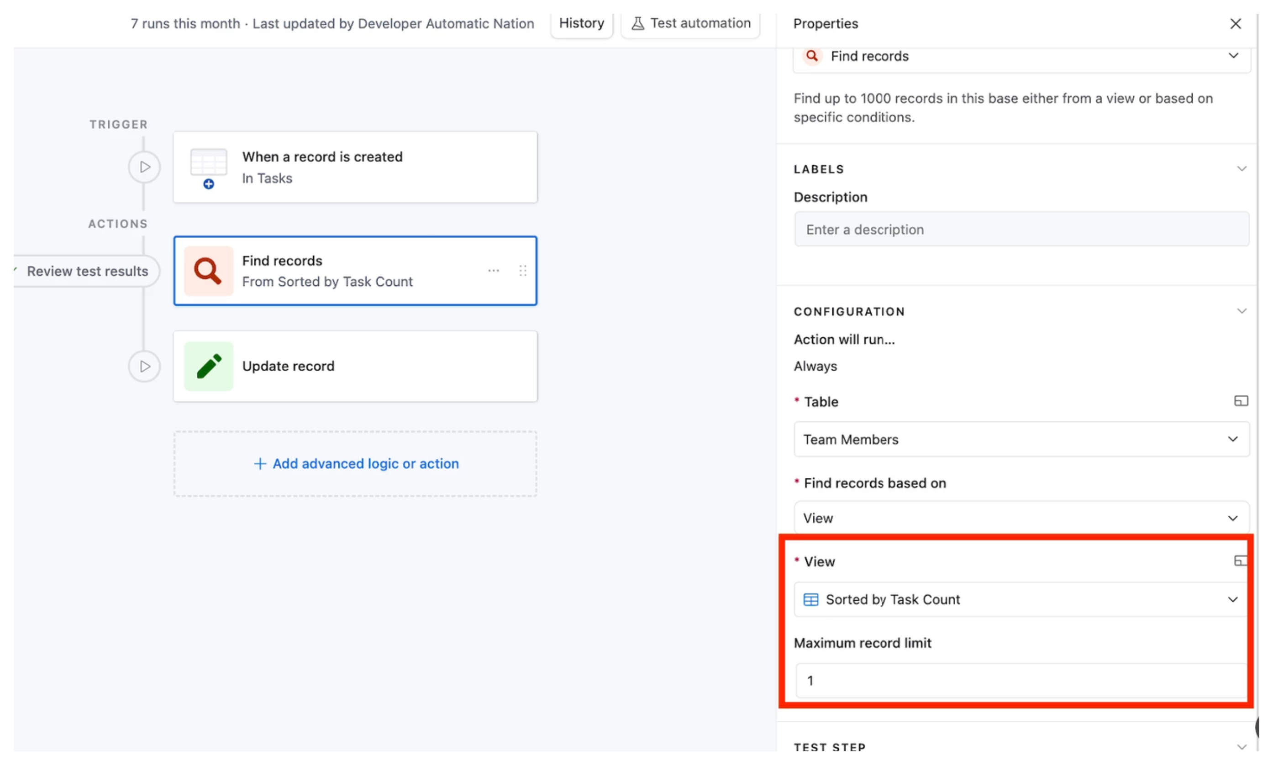The width and height of the screenshot is (1273, 765).
Task: Collapse the TEST STEP section
Action: (x=1242, y=746)
